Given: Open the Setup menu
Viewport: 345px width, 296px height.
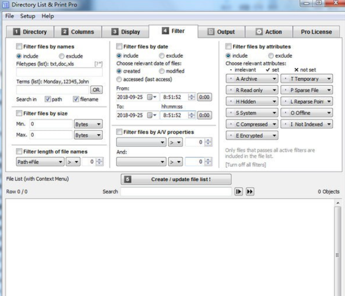Looking at the screenshot, I should tap(28, 16).
